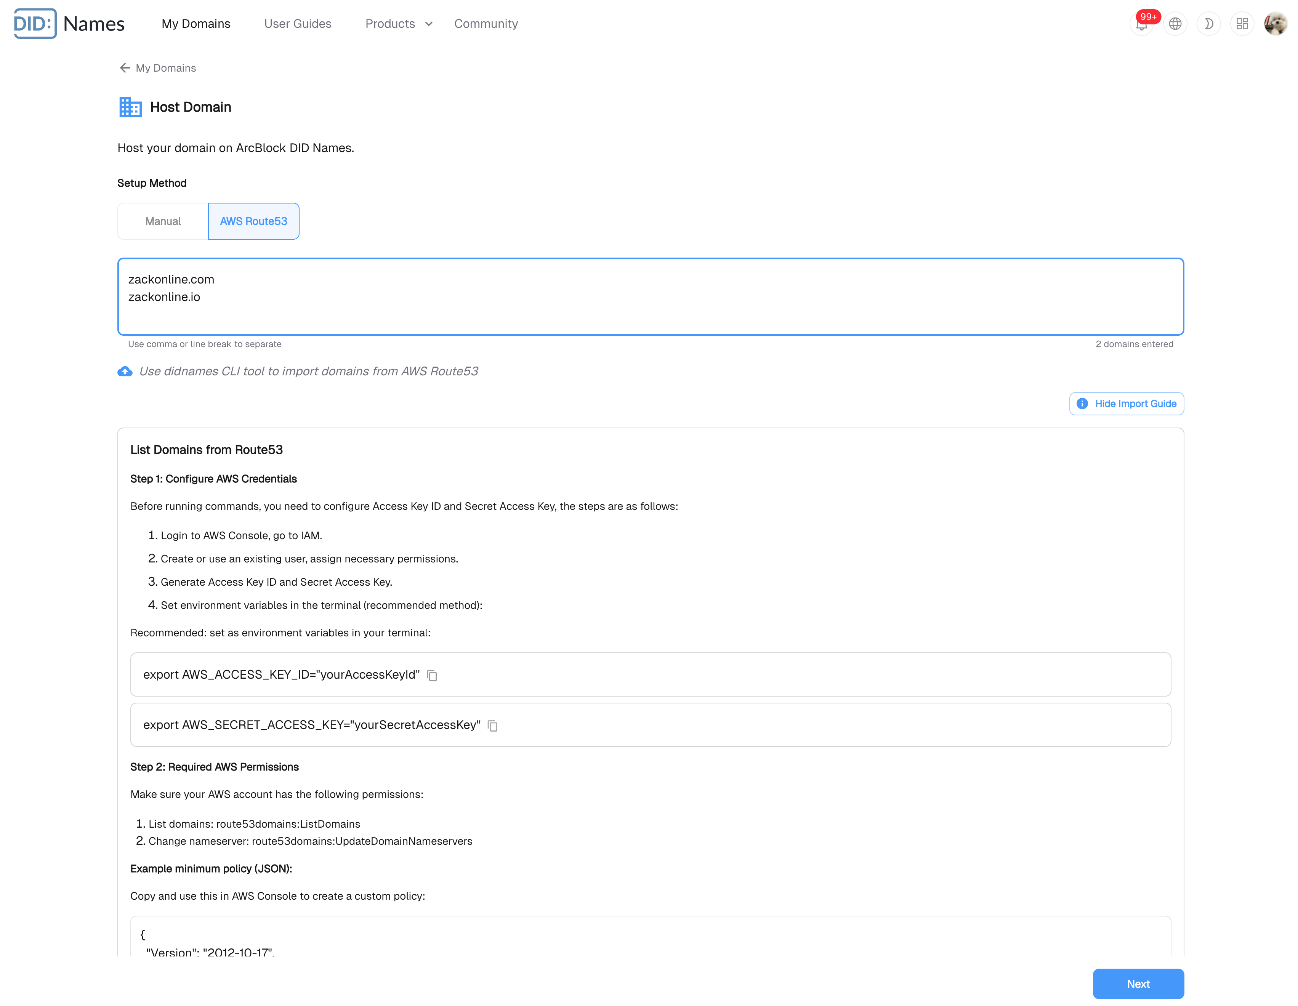Open the apps grid icon

[x=1242, y=24]
